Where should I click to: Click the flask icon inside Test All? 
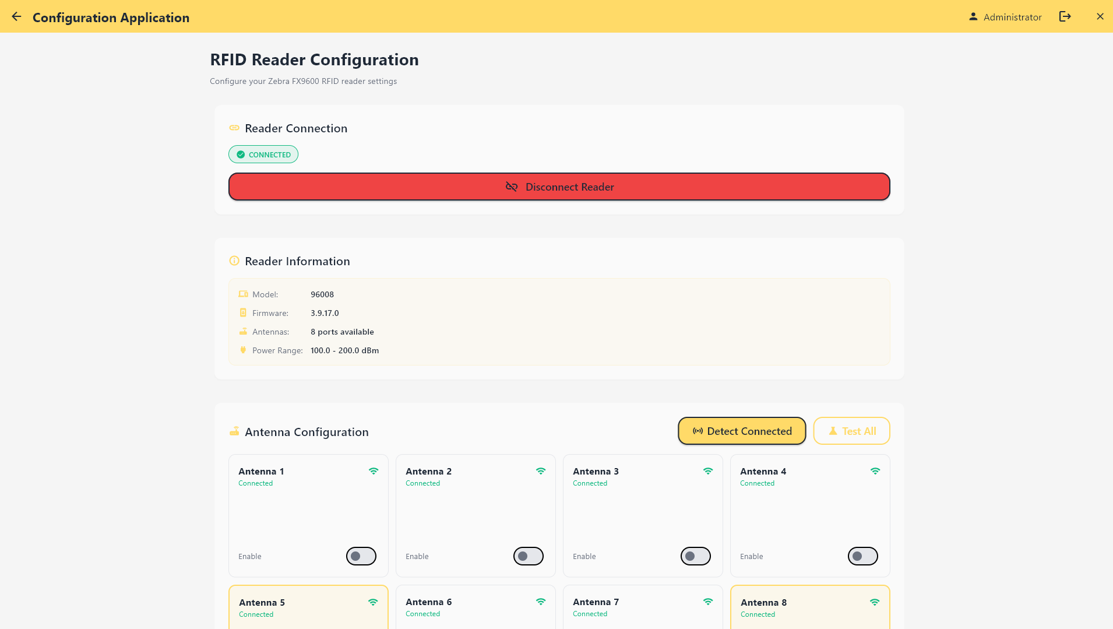[x=833, y=431]
